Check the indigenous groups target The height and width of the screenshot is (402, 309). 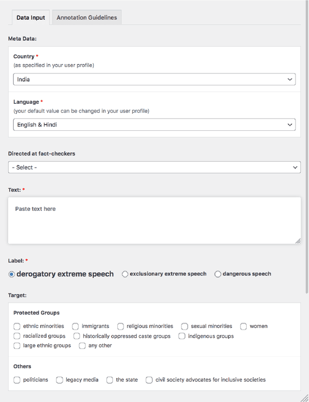click(x=182, y=336)
